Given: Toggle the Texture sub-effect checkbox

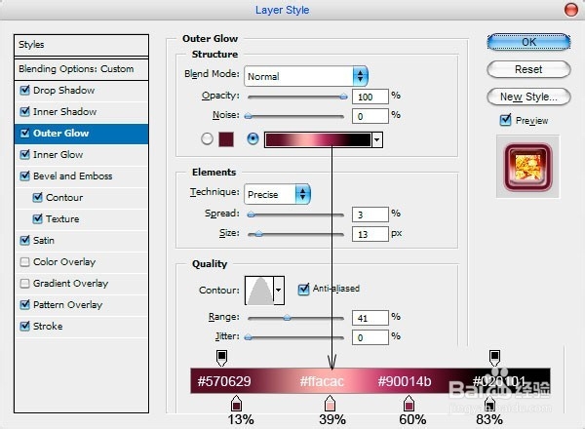Looking at the screenshot, I should tap(37, 218).
